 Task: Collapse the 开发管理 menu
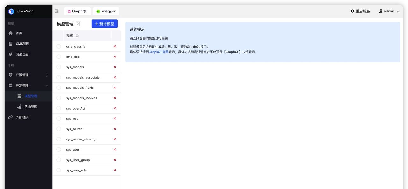[x=28, y=86]
